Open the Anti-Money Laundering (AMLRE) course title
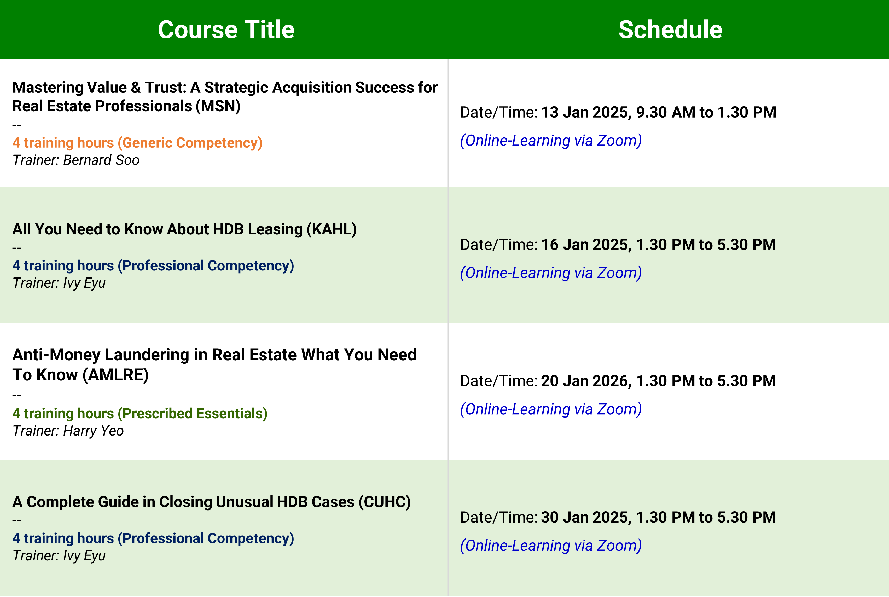 tap(214, 365)
